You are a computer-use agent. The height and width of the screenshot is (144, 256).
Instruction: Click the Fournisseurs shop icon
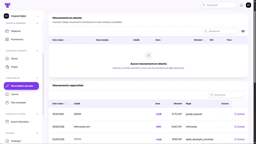7,39
